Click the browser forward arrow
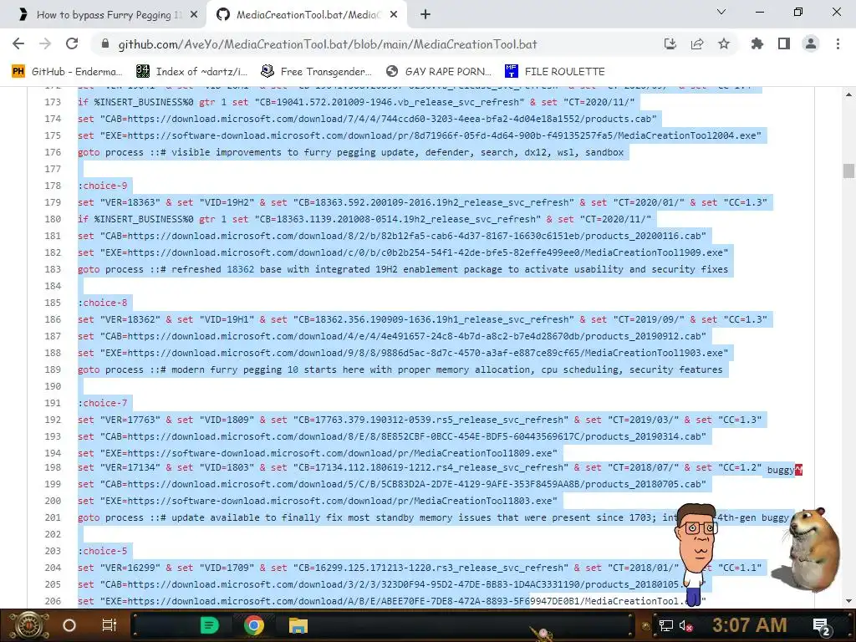 [x=45, y=44]
